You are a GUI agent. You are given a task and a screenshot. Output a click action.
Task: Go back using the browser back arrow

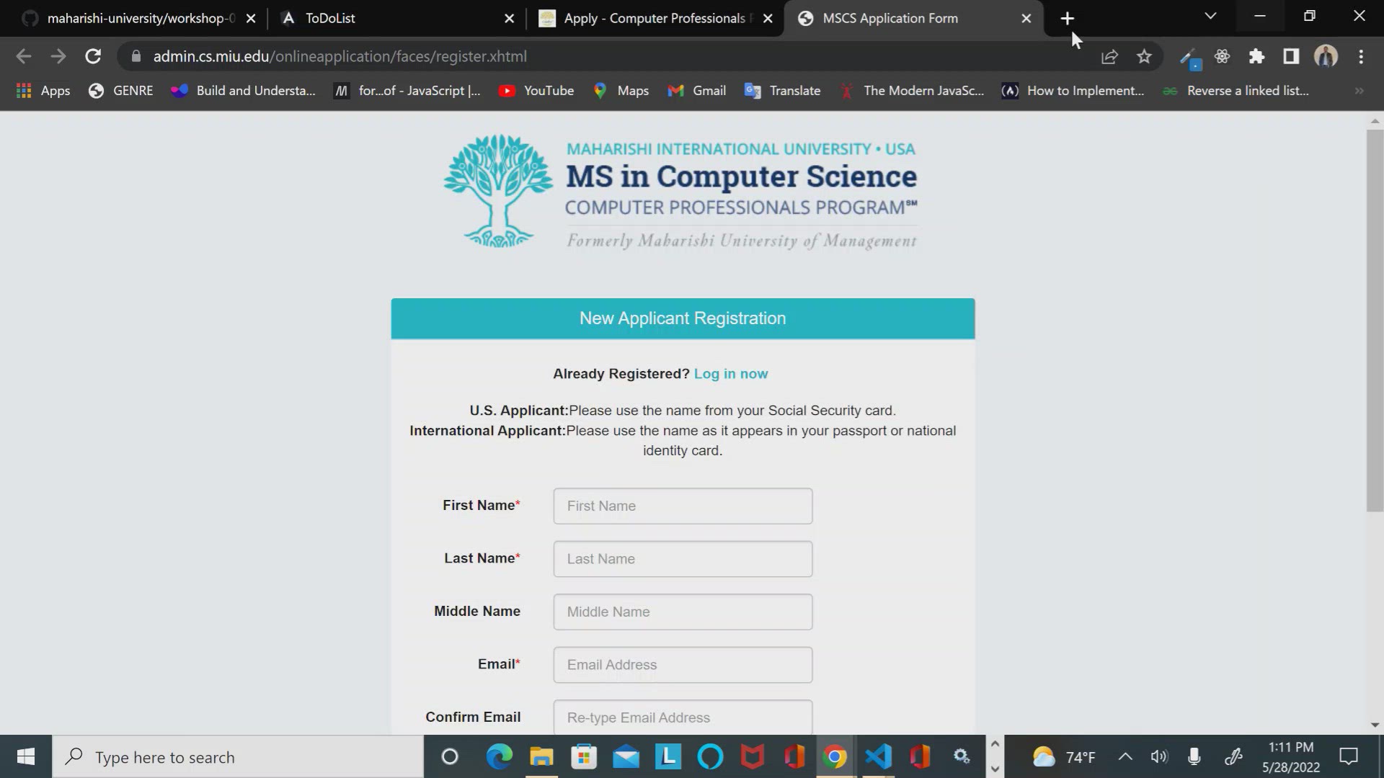pos(23,56)
